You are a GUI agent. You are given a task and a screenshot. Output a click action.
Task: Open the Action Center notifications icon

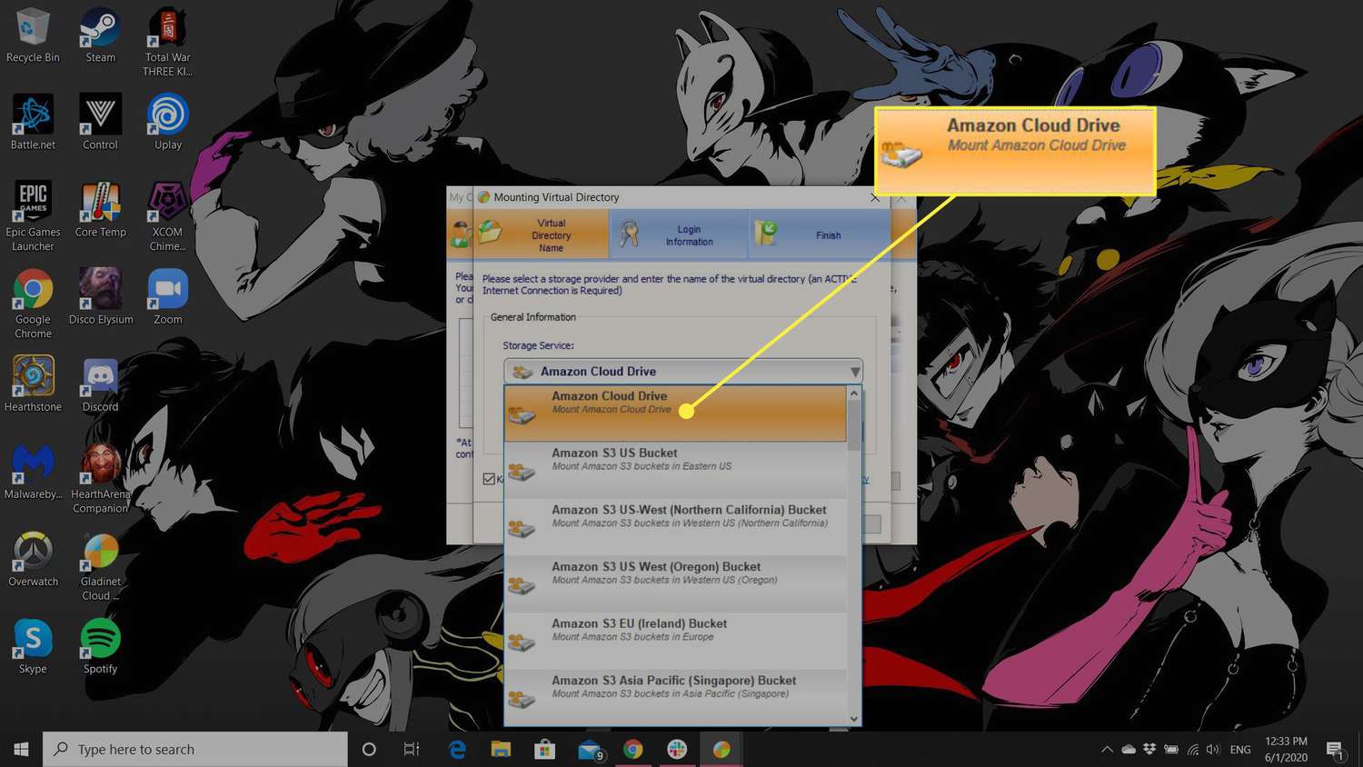tap(1336, 750)
